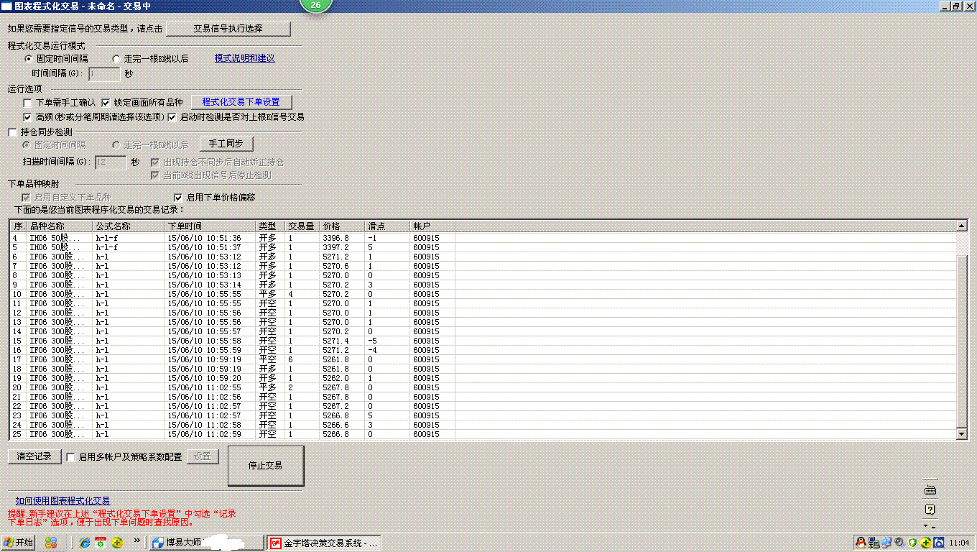
Task: Toggle the 持仓同步检测 checkbox
Action: [12, 132]
